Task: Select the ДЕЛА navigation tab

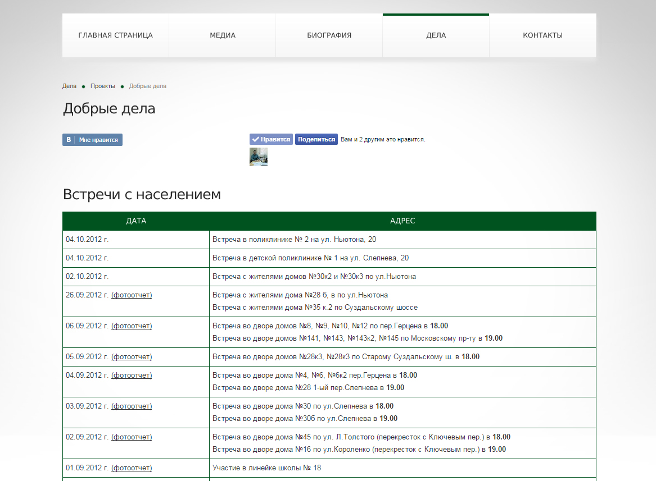Action: [x=436, y=35]
